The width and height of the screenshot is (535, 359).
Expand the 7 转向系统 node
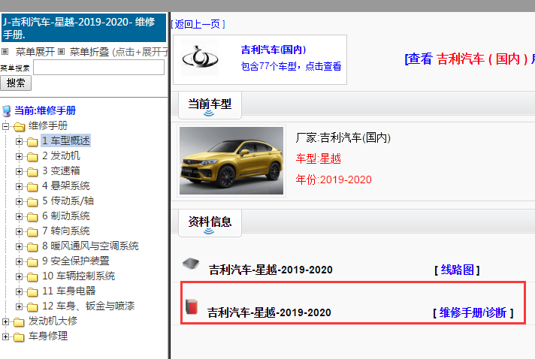tap(19, 231)
